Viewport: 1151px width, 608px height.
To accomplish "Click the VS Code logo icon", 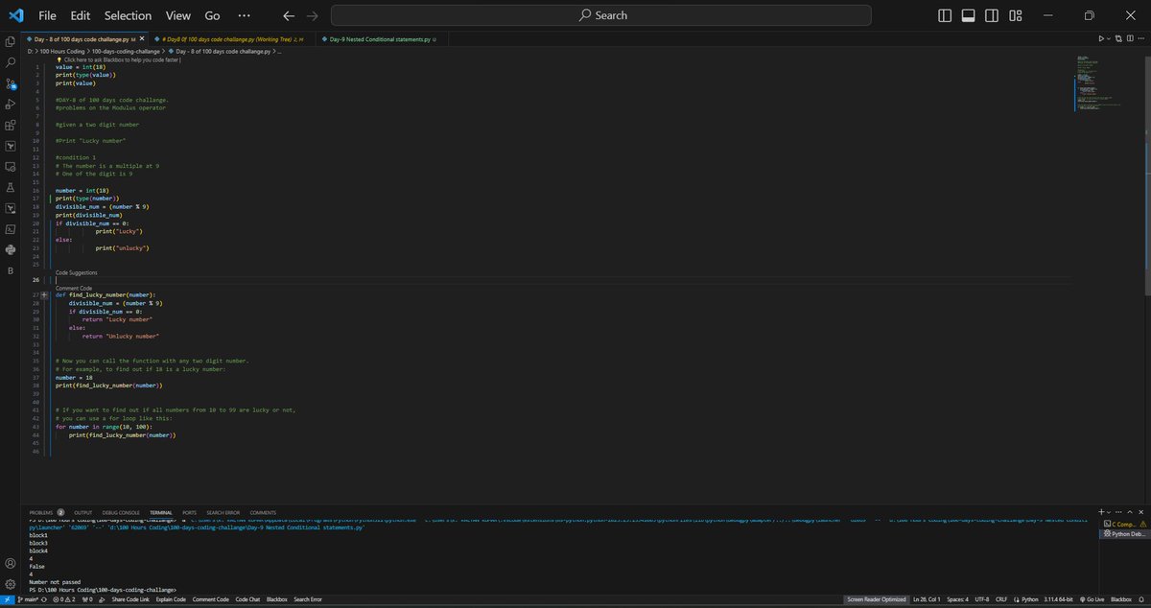I will [x=15, y=15].
